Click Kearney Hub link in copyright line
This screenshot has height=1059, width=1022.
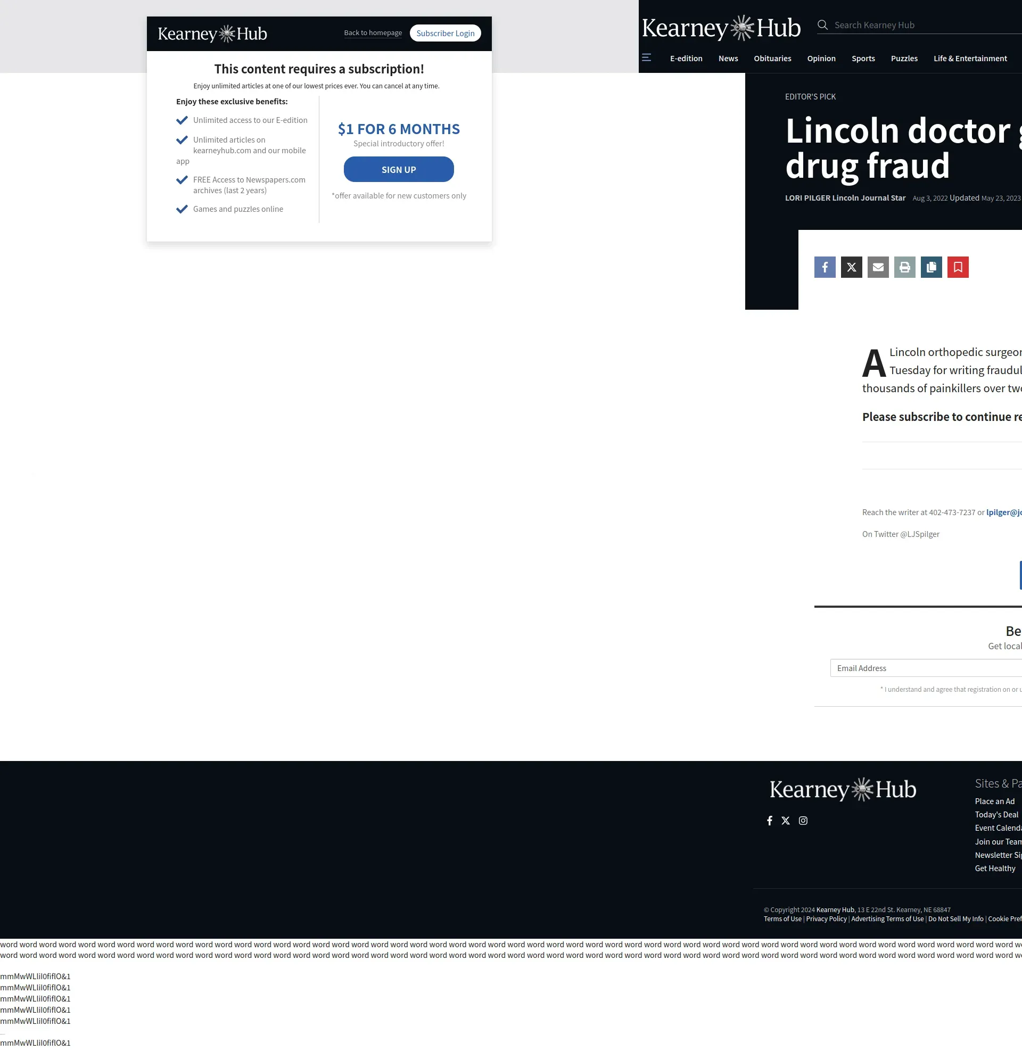tap(835, 910)
